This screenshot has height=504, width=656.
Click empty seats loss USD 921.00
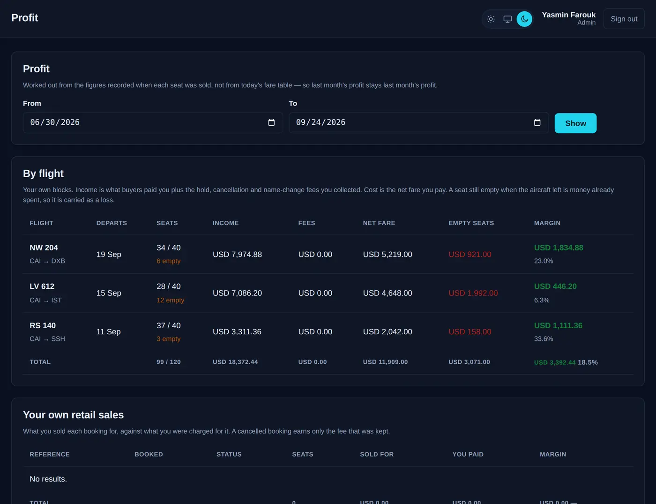[470, 255]
